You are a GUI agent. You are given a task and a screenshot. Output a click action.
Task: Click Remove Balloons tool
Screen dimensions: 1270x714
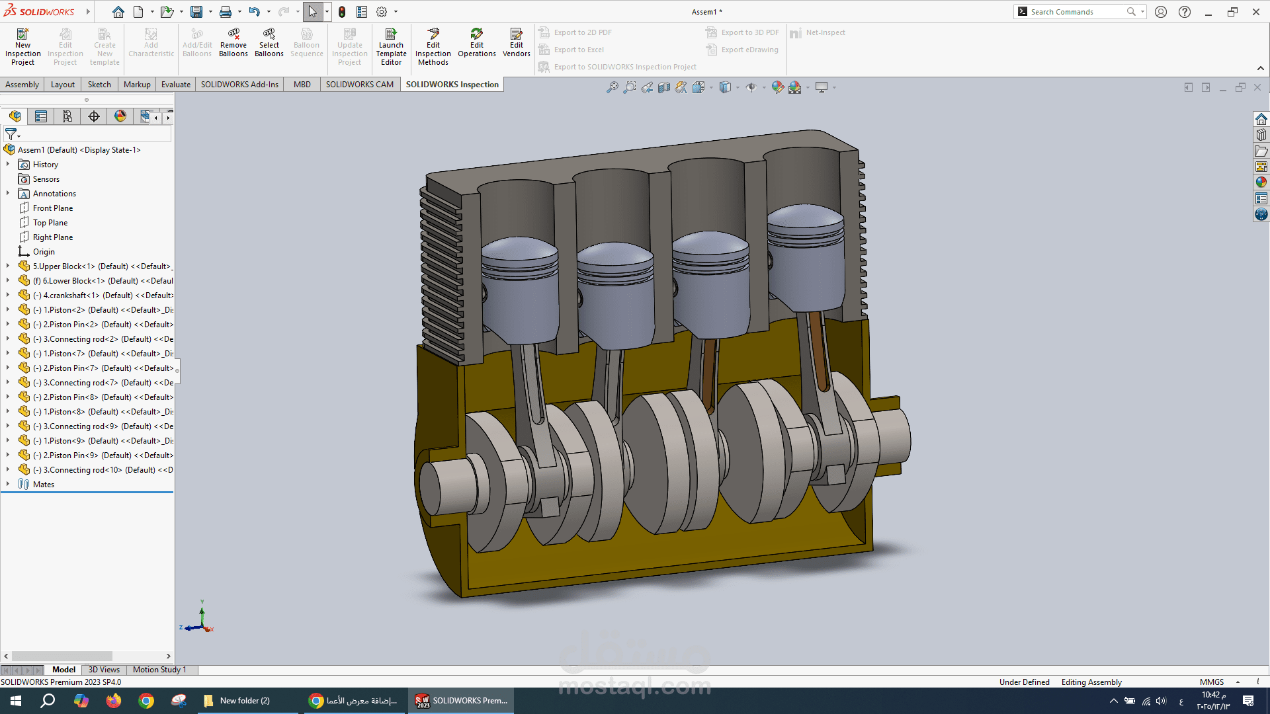233,43
